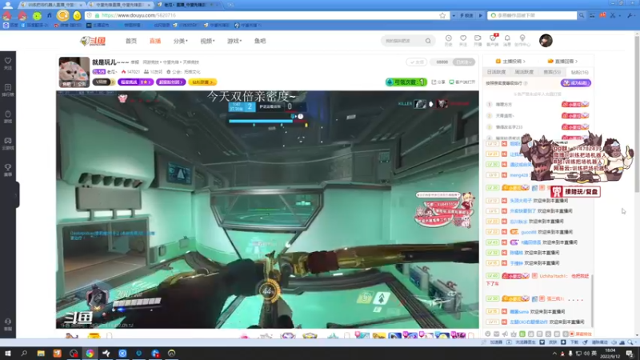Click the 客户端打开 link
This screenshot has height=360, width=640.
point(462,82)
